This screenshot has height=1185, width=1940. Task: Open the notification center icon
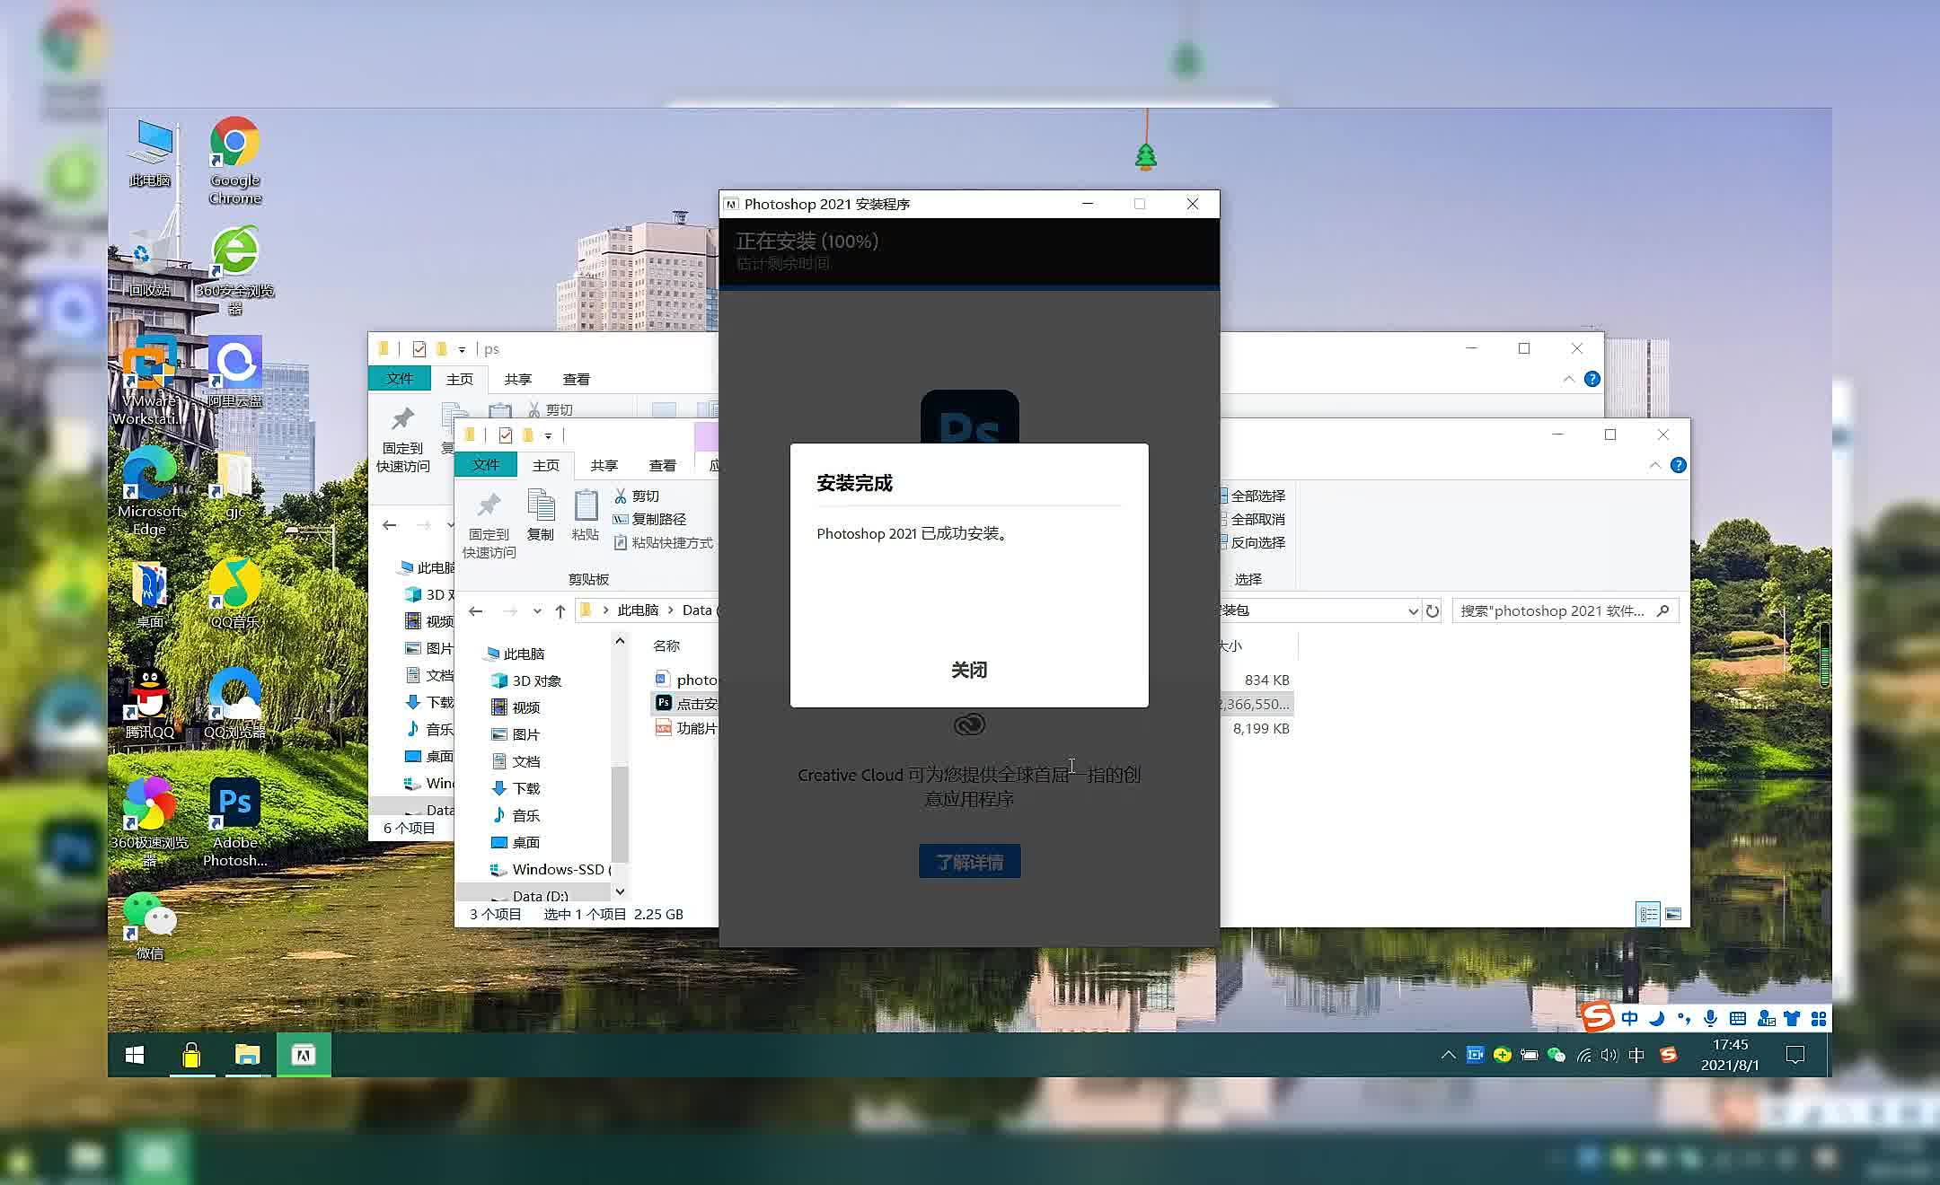point(1795,1055)
